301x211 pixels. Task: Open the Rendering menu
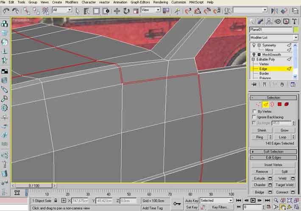point(161,2)
